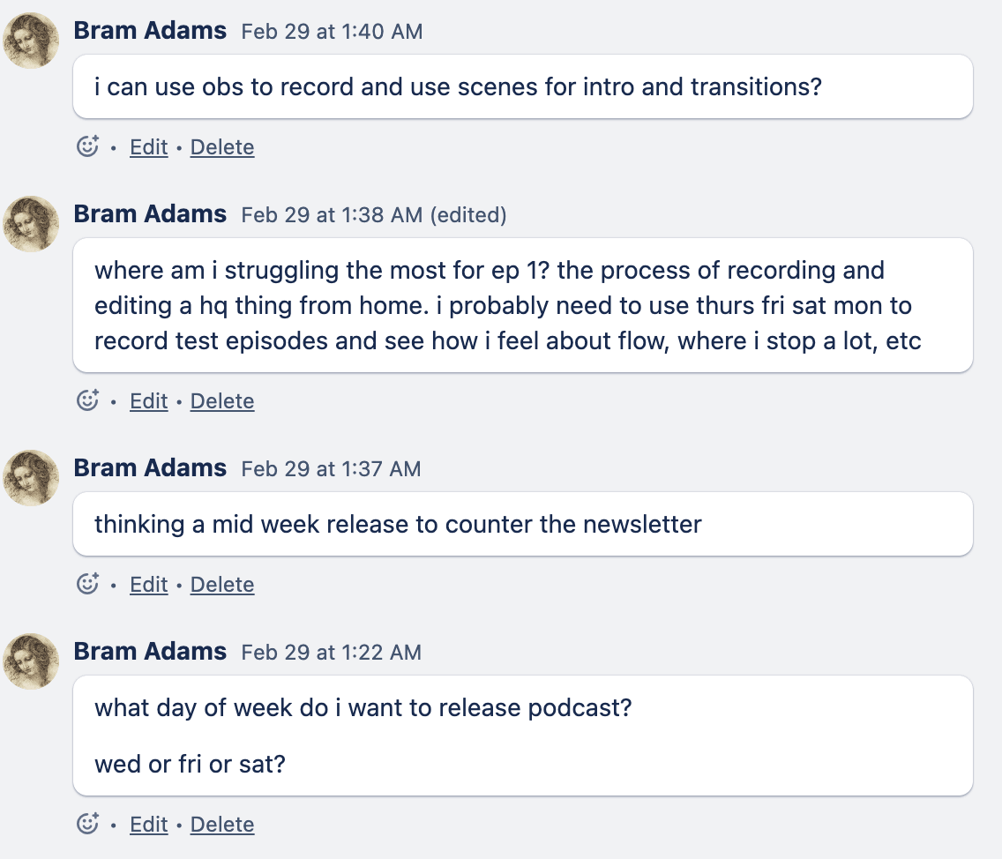Edit the mid week release comment
The width and height of the screenshot is (1002, 859).
click(148, 584)
